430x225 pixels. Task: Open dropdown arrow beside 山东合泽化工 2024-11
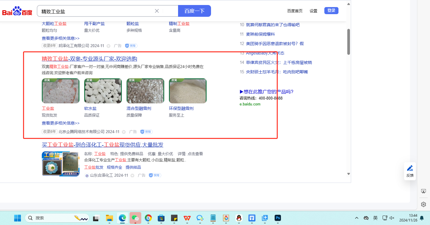click(132, 176)
